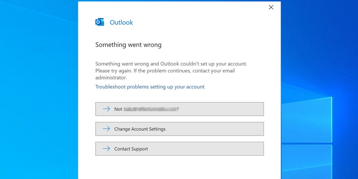Close the Outlook setup dialog with X
Screen dimensions: 358x179
pos(271,7)
